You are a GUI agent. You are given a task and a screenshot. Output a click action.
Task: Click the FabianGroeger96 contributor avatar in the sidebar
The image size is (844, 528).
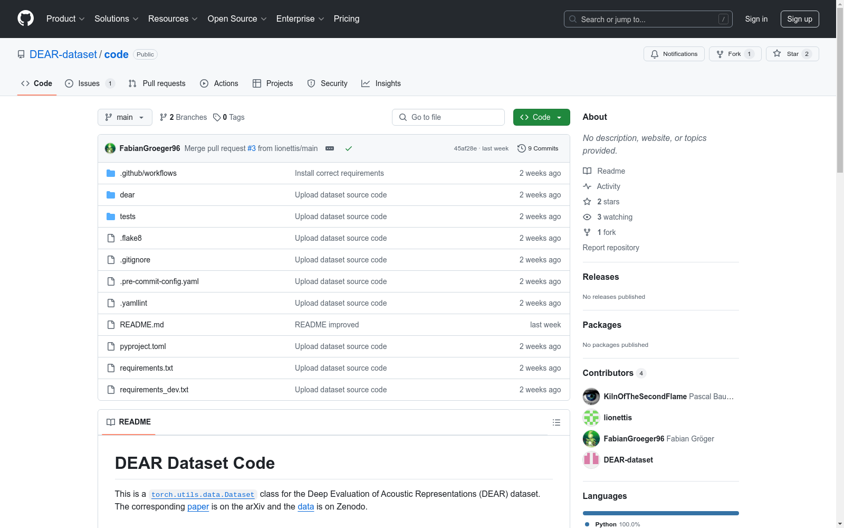591,439
